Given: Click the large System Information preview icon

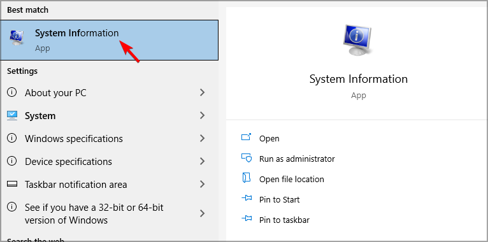Looking at the screenshot, I should [x=357, y=41].
